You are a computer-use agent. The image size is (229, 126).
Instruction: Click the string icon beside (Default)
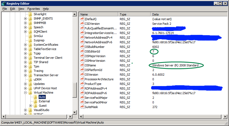point(82,19)
